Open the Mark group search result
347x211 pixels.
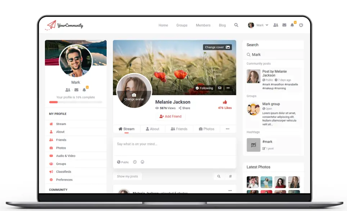(x=274, y=114)
